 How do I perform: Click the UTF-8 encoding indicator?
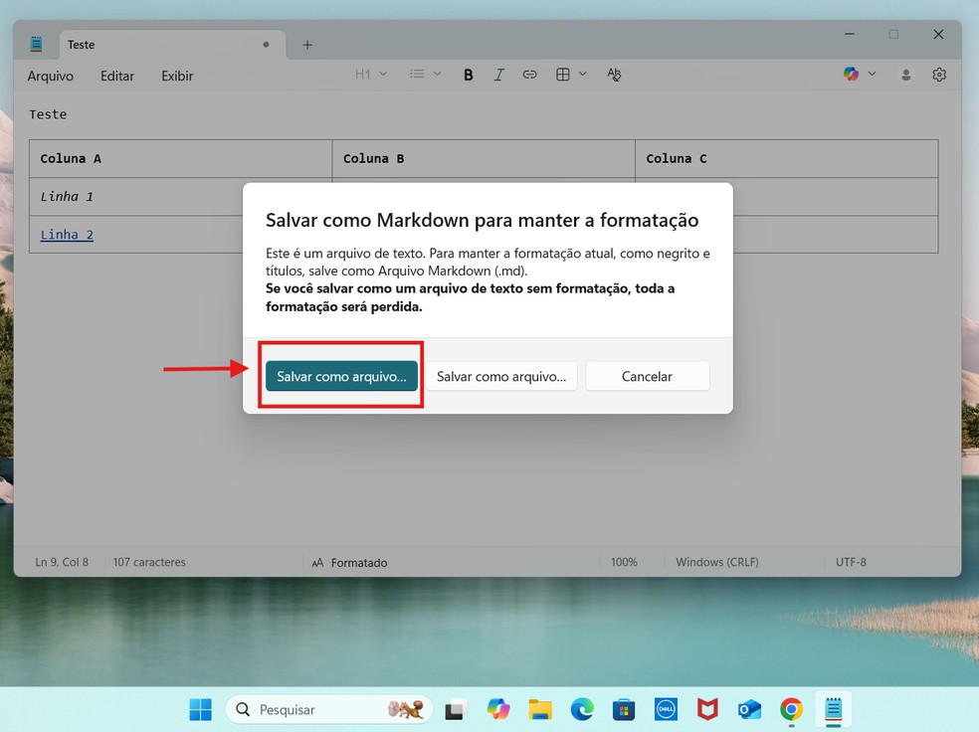click(851, 562)
